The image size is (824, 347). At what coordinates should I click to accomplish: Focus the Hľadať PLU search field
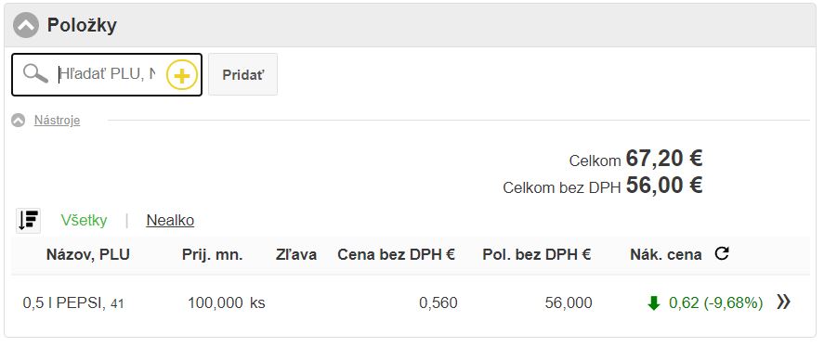[x=107, y=74]
